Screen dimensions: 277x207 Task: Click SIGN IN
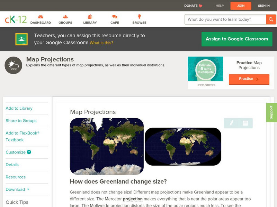(264, 6)
